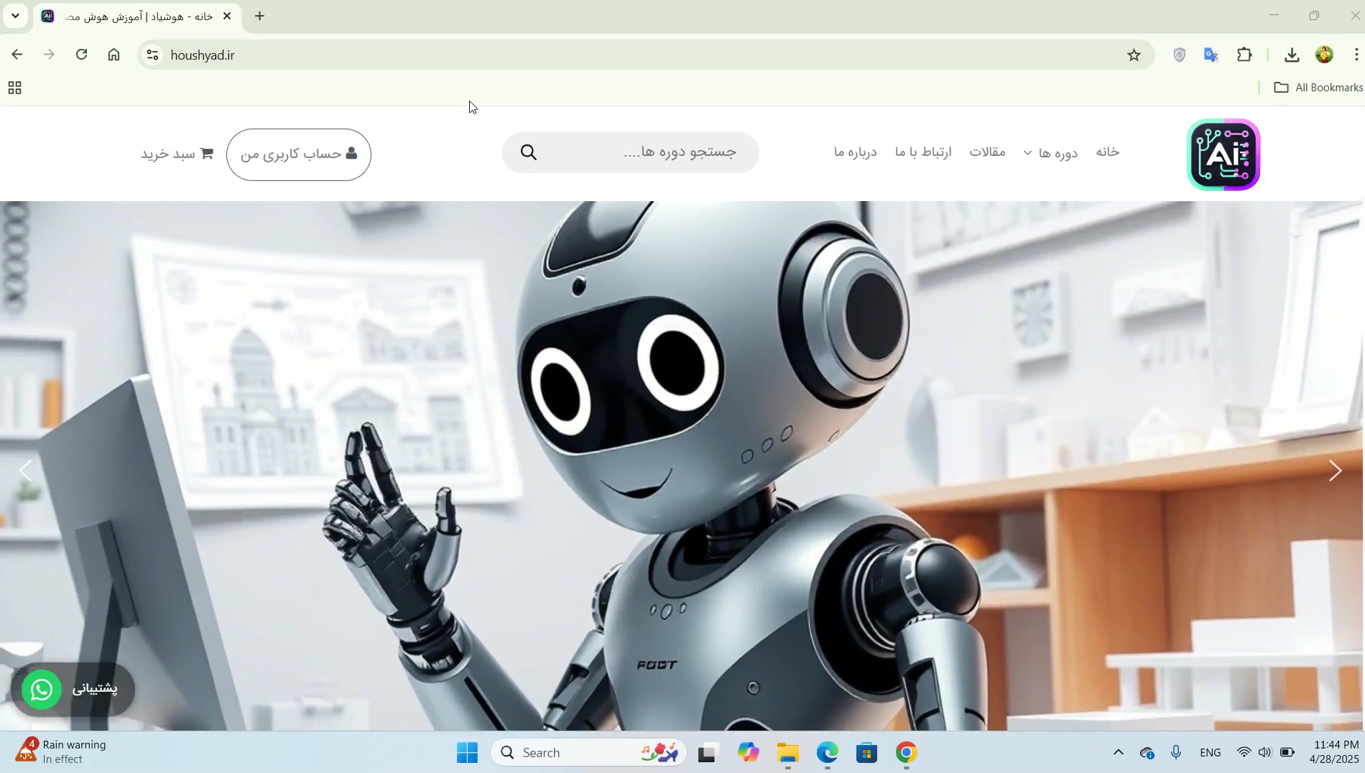Open the Chrome profile avatar
This screenshot has width=1365, height=773.
pos(1325,55)
